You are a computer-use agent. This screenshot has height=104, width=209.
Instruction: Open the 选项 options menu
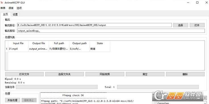(19, 8)
